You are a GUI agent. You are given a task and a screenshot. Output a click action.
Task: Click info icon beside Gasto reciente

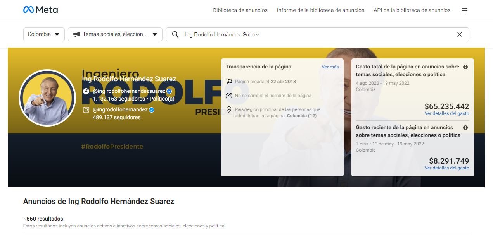pyautogui.click(x=465, y=128)
